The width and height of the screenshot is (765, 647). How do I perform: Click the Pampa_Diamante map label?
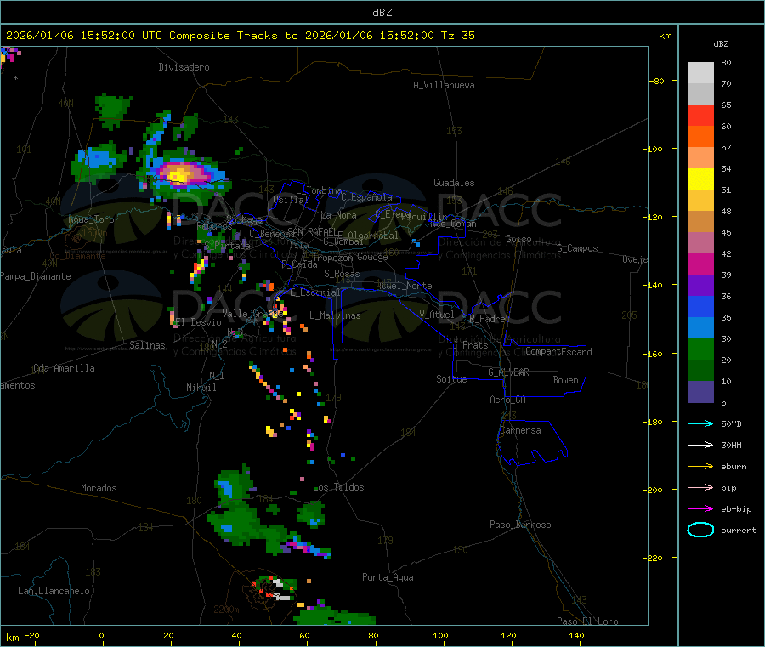point(36,276)
